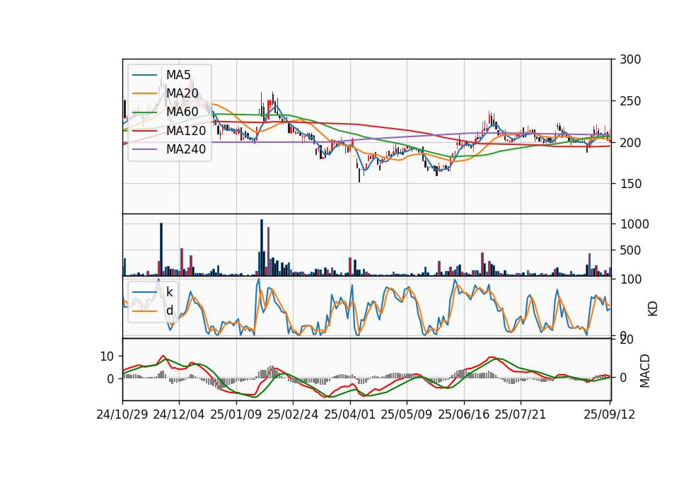Click the MA240 legend label

(x=186, y=149)
